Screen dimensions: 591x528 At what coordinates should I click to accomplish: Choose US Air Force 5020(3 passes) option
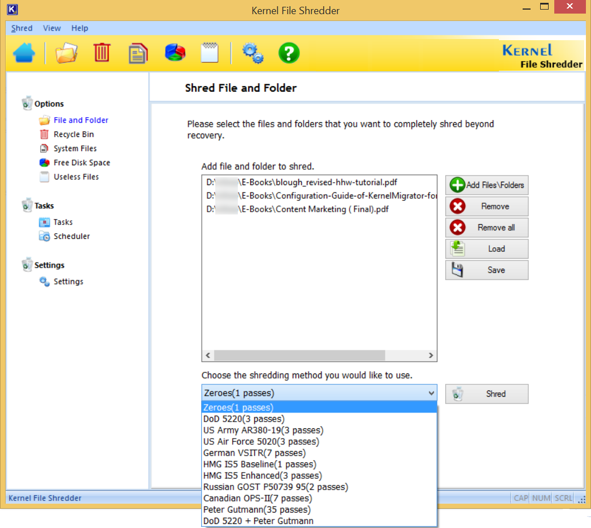[x=319, y=441]
